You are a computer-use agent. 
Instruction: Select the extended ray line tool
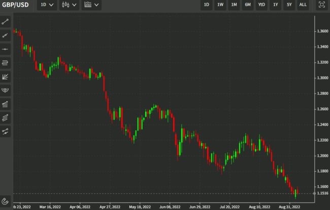pos(5,35)
